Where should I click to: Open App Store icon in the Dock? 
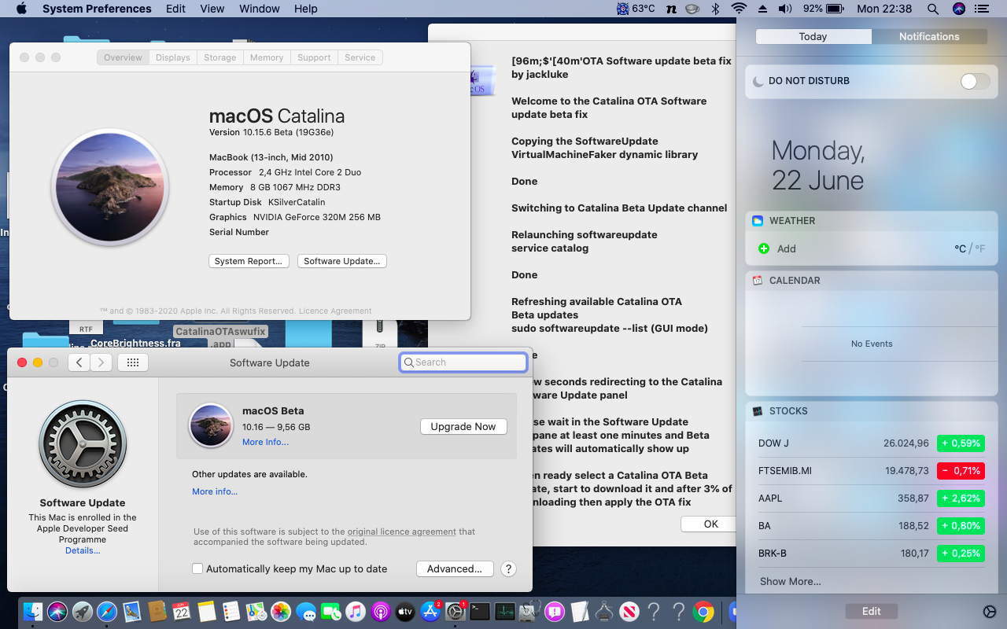430,611
